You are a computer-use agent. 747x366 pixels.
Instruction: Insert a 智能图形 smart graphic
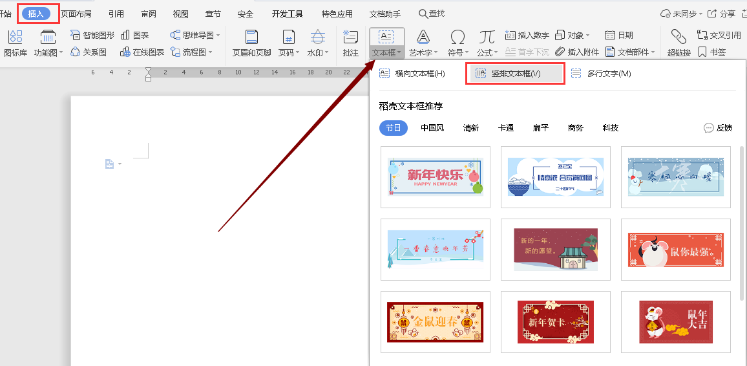click(x=92, y=36)
